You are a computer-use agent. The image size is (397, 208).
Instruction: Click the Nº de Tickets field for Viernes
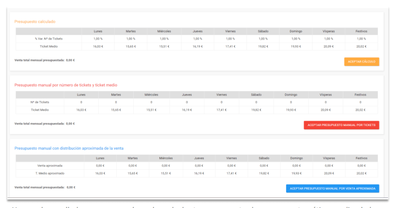pos(221,102)
